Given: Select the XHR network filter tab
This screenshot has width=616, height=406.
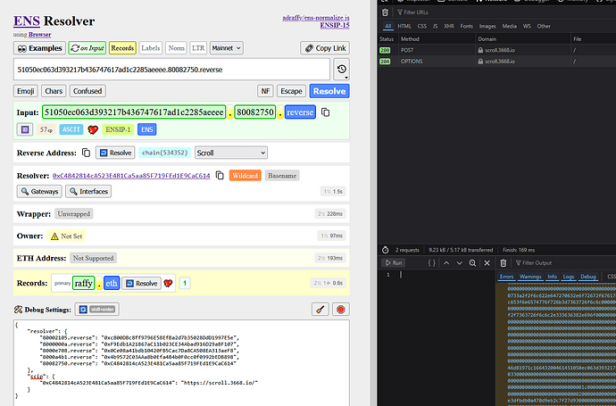Looking at the screenshot, I should tap(449, 26).
